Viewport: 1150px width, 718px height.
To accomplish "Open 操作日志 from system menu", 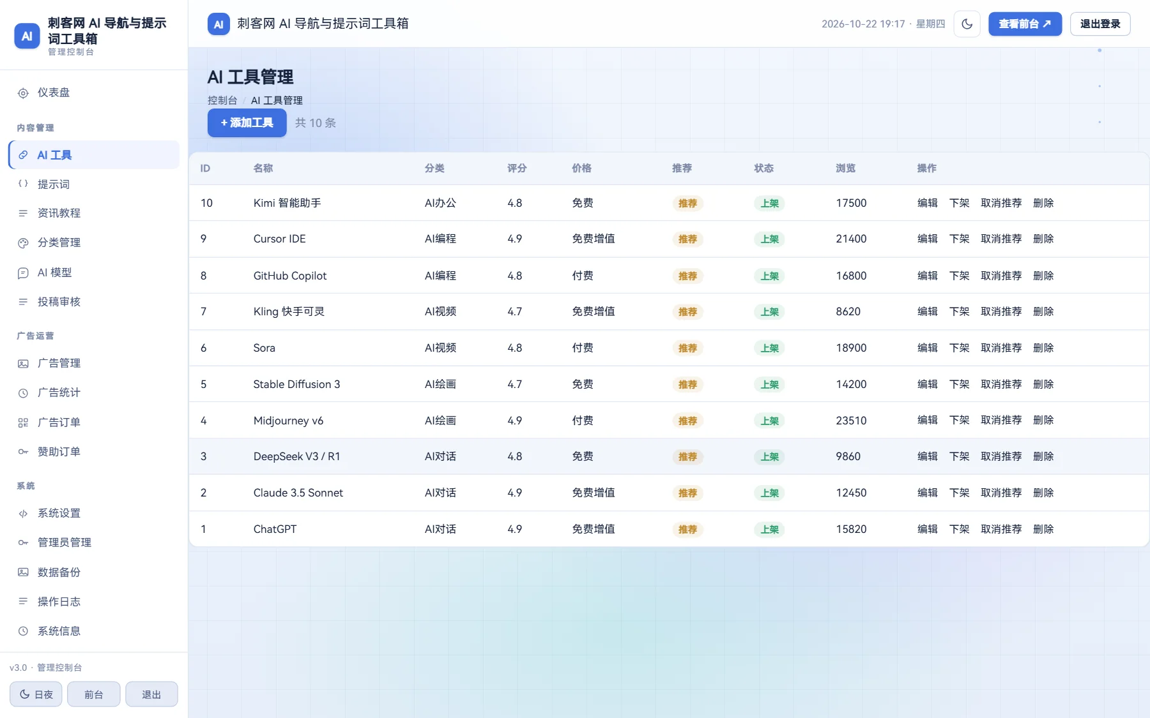I will click(94, 602).
